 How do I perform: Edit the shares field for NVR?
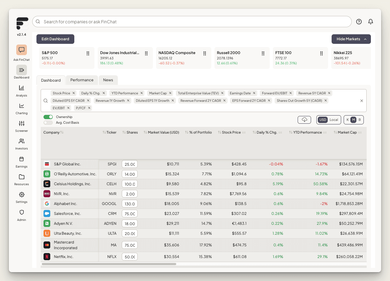click(130, 194)
